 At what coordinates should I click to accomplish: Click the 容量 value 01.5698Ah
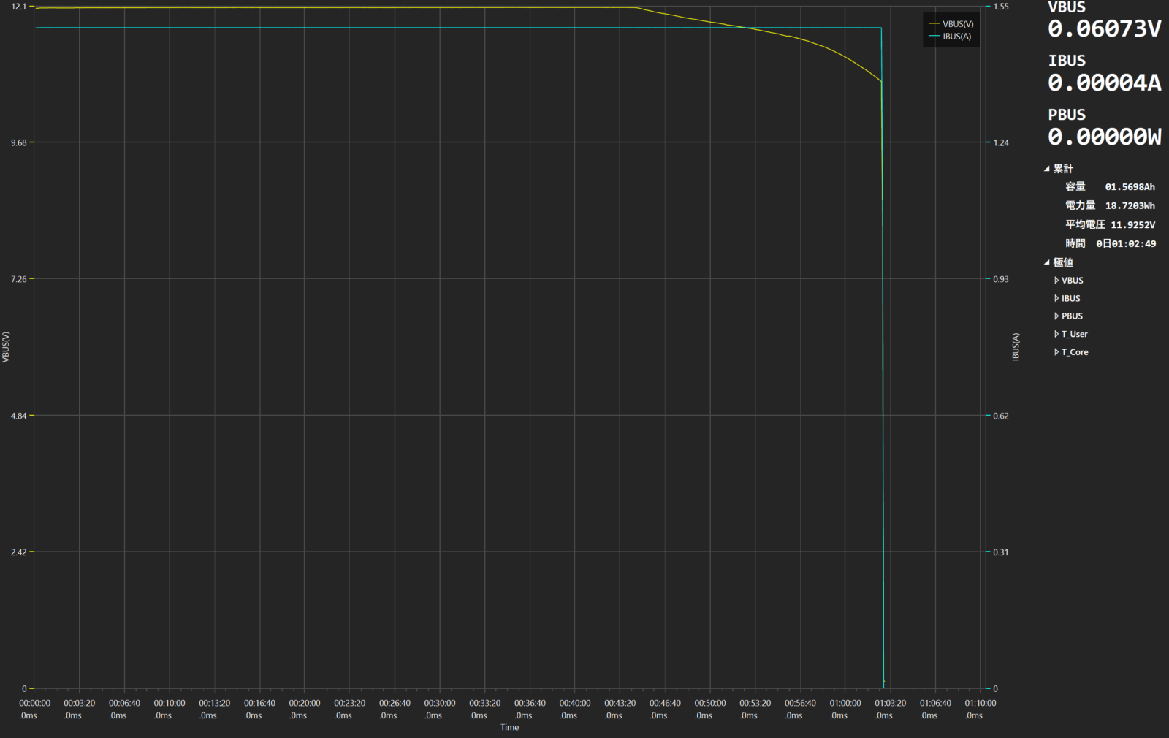pos(1130,187)
